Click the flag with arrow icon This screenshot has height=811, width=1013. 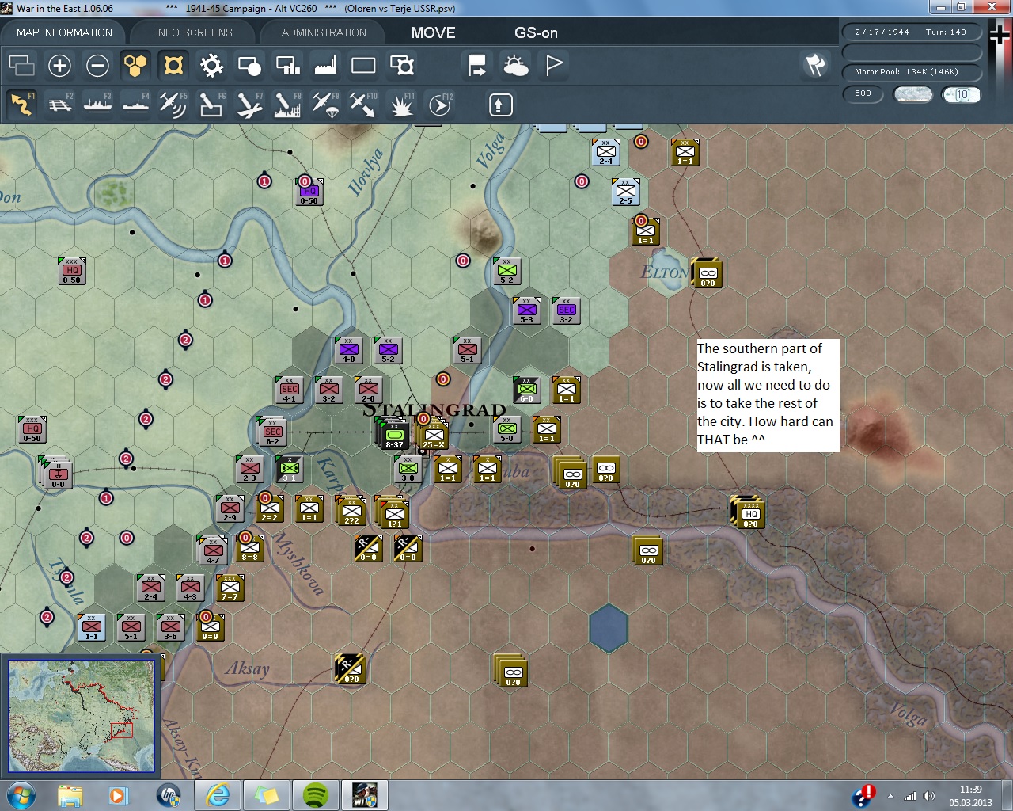[x=477, y=65]
